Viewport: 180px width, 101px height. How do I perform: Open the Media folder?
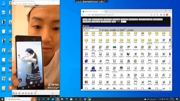(164, 34)
